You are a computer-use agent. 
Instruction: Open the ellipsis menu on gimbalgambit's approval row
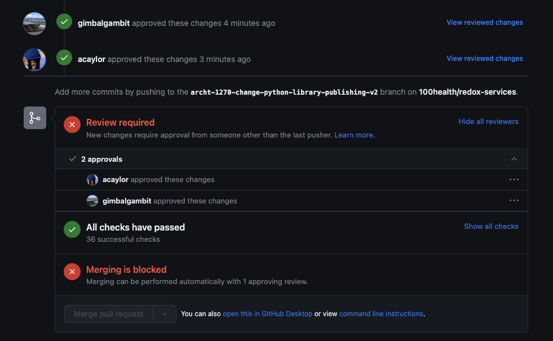point(514,200)
